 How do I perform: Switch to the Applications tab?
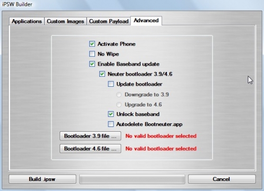(x=26, y=21)
